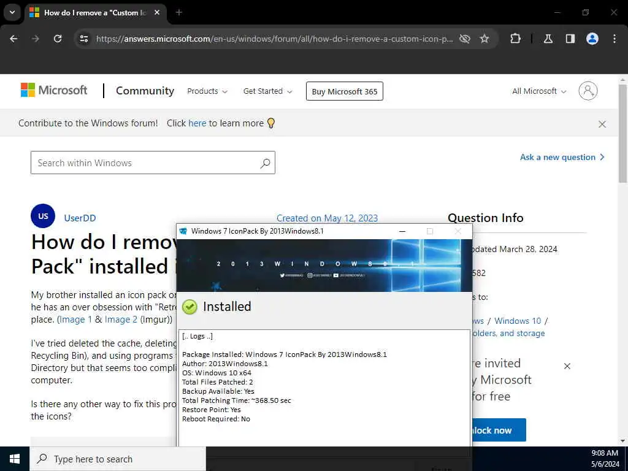This screenshot has height=471, width=628.
Task: Open the tab search dropdown arrow
Action: 12,12
